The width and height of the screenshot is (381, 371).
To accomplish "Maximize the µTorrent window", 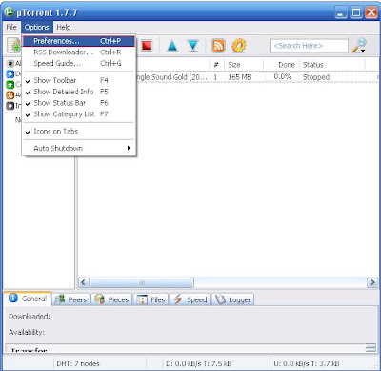I will coord(356,12).
